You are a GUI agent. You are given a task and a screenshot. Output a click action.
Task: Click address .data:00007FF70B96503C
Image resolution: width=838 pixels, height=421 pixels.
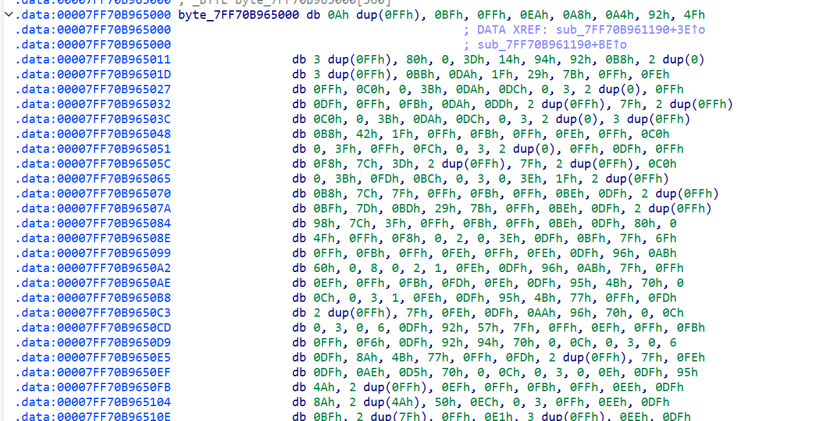point(93,119)
